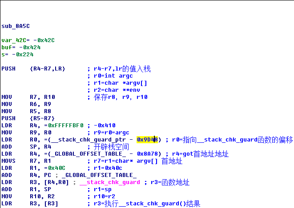Click the comment r10=r2
The image size is (294, 208).
coord(105,196)
